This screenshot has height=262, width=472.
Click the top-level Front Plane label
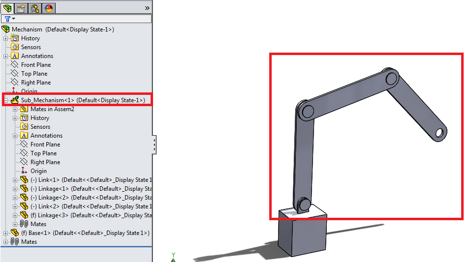(36, 65)
